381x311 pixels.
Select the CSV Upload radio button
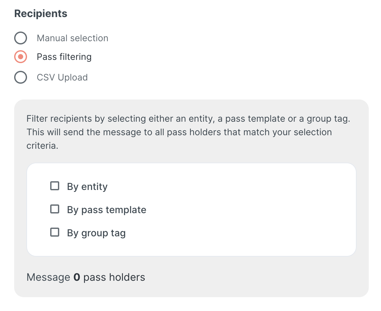pos(20,78)
